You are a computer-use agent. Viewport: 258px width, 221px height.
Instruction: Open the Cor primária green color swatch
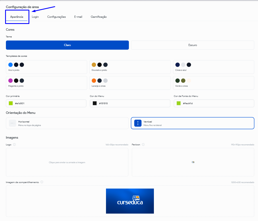pyautogui.click(x=11, y=103)
